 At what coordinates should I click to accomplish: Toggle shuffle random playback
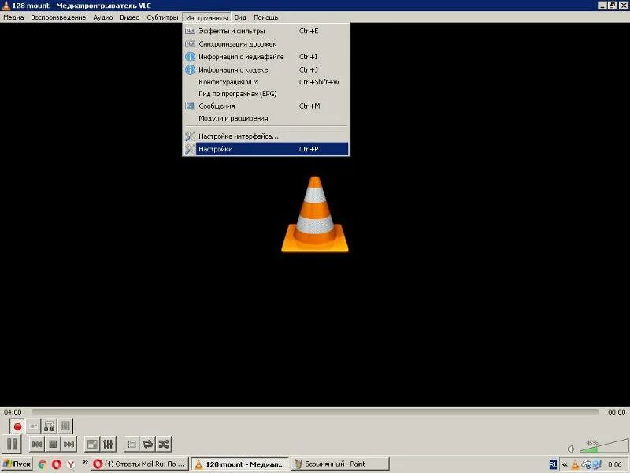click(164, 445)
